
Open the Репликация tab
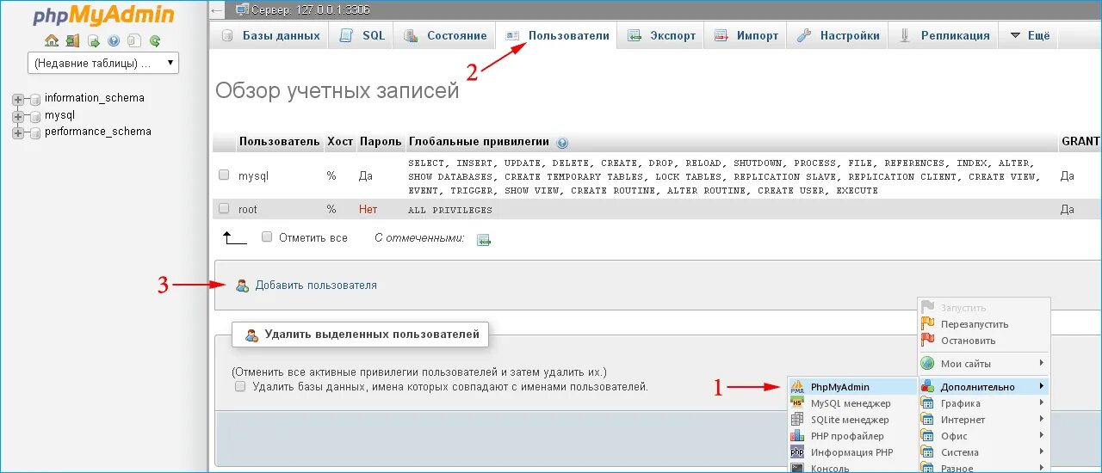pyautogui.click(x=944, y=35)
